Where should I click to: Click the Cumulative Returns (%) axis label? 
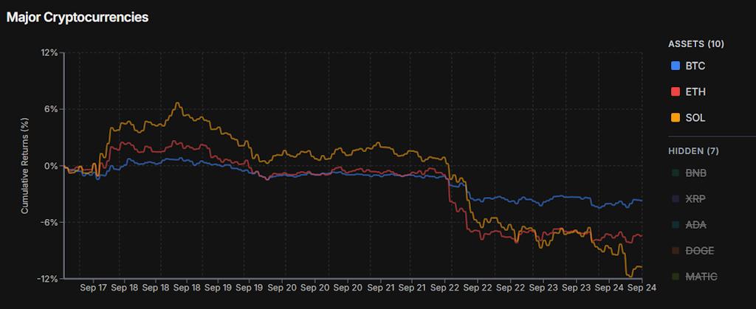24,166
